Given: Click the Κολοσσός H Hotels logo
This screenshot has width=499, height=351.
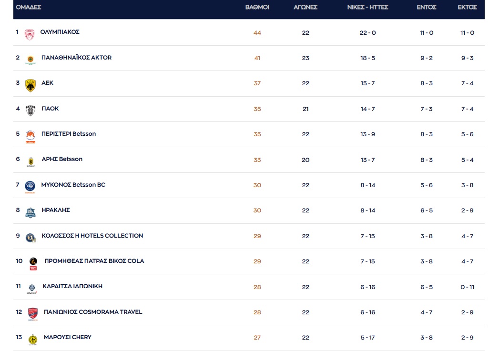Looking at the screenshot, I should pos(30,238).
